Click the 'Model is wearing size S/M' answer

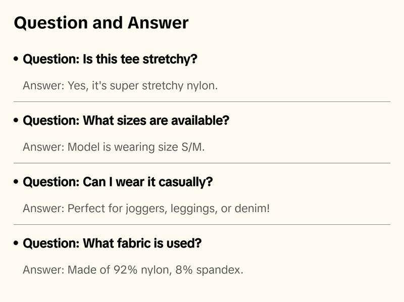click(114, 147)
